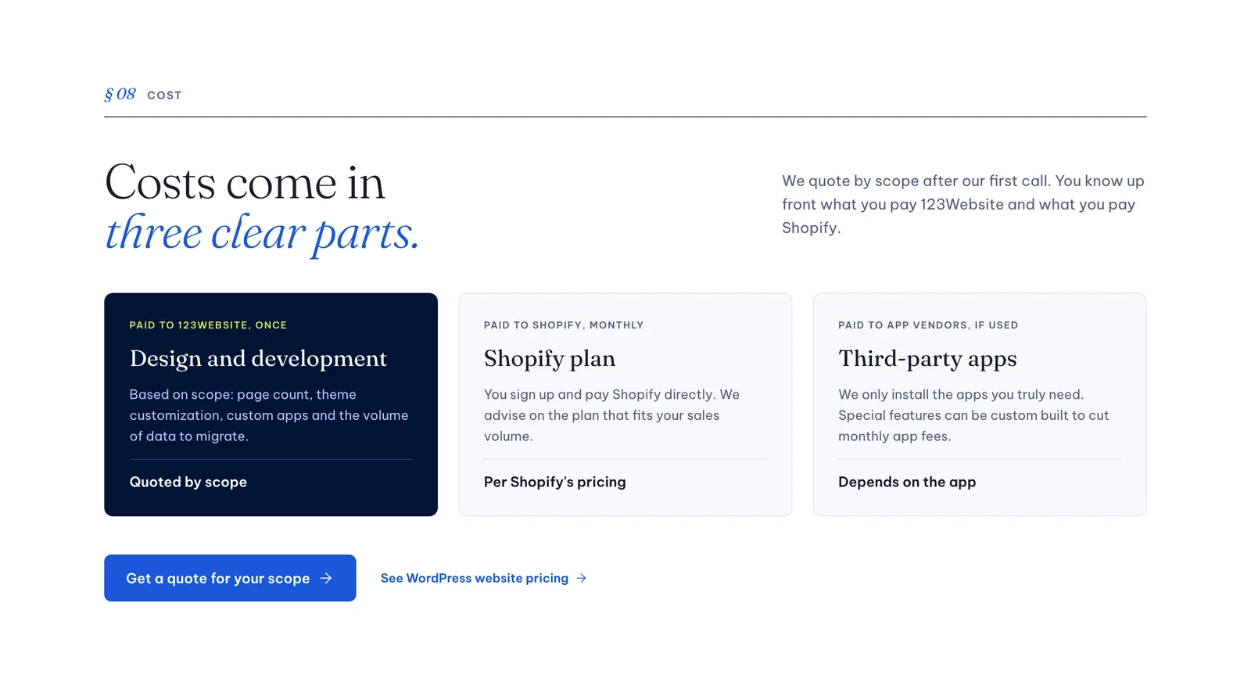Open the 'See WordPress website pricing' link
This screenshot has height=685, width=1251.
[x=483, y=578]
